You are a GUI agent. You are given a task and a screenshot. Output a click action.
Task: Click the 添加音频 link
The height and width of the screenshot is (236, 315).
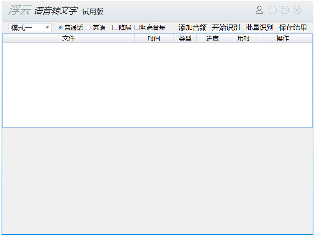(x=193, y=28)
